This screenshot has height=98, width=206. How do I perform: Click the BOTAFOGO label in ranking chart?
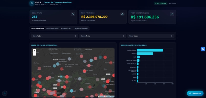pos(133,67)
